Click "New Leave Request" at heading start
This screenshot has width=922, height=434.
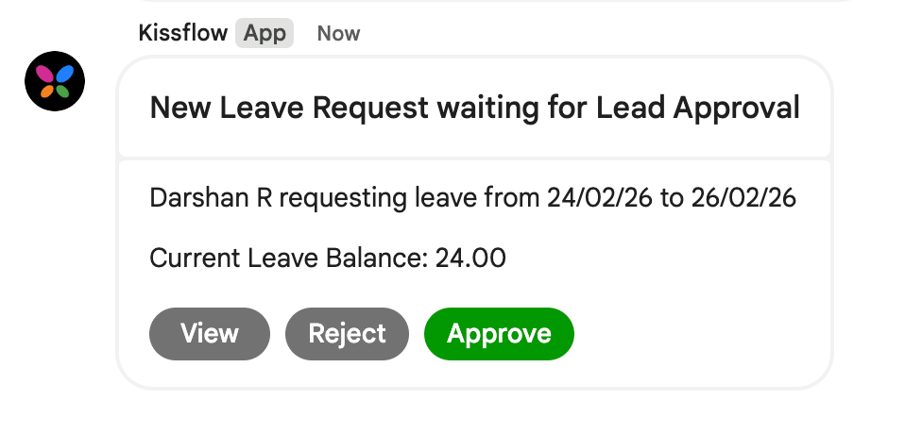(x=289, y=108)
